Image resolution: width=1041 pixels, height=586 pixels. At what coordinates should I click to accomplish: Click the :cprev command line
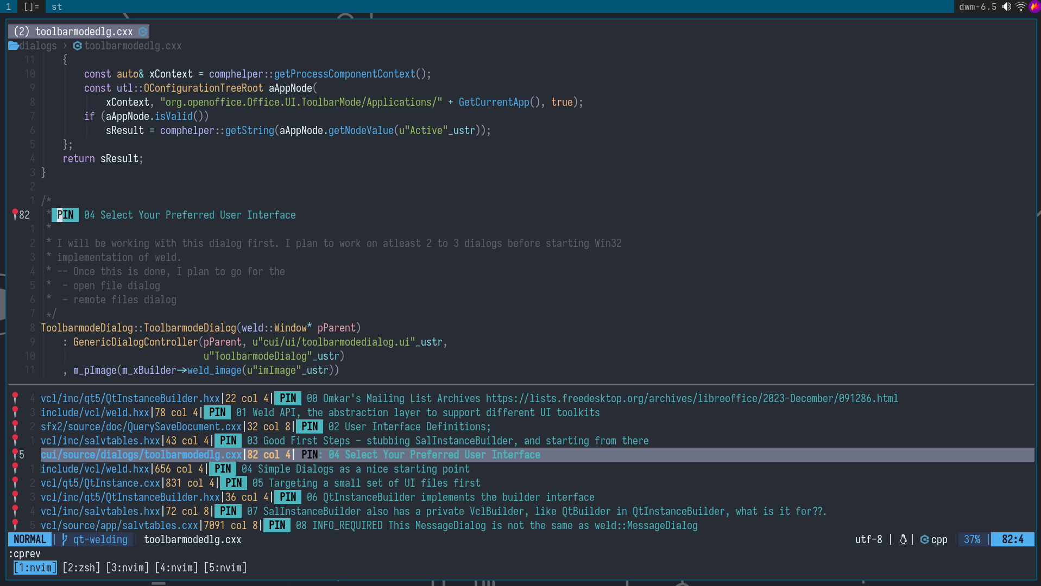point(24,553)
